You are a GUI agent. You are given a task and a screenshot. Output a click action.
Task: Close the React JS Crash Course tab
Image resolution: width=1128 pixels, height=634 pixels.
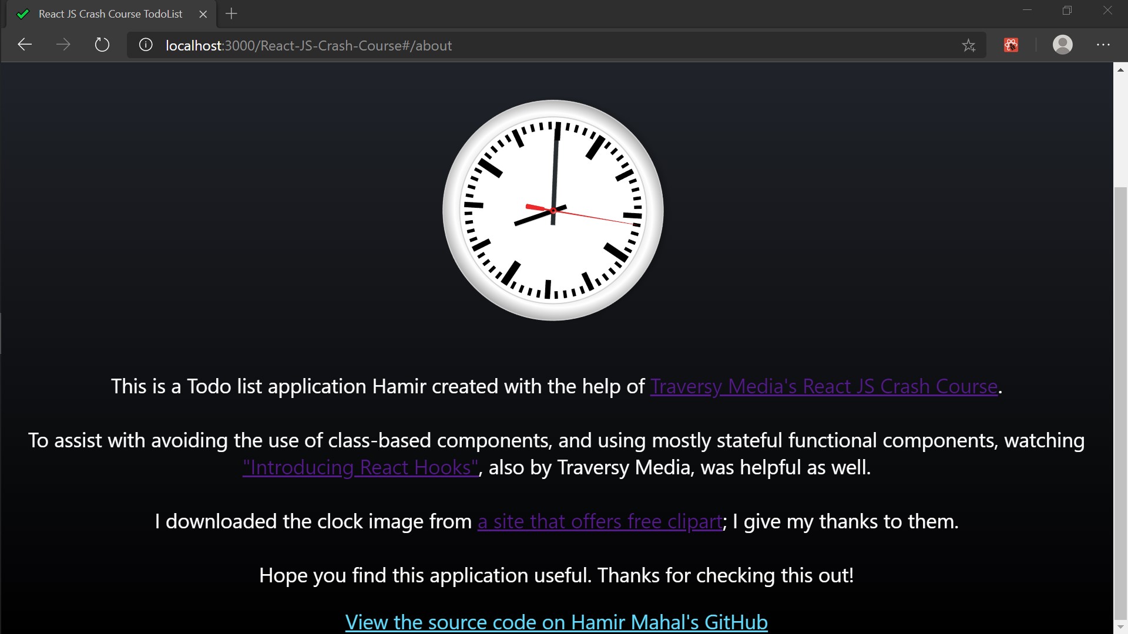coord(203,14)
